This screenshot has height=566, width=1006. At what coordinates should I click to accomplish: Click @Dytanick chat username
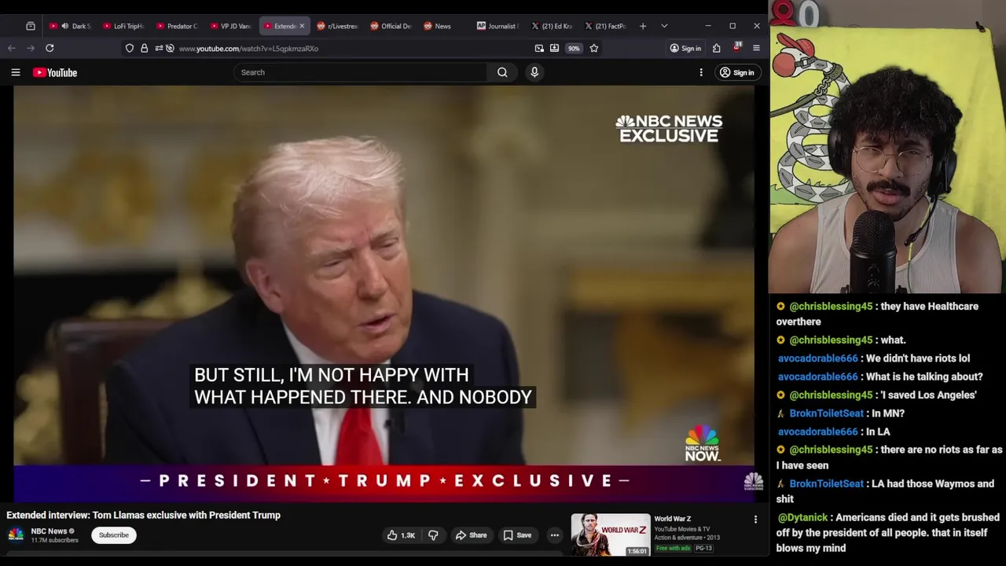(803, 517)
